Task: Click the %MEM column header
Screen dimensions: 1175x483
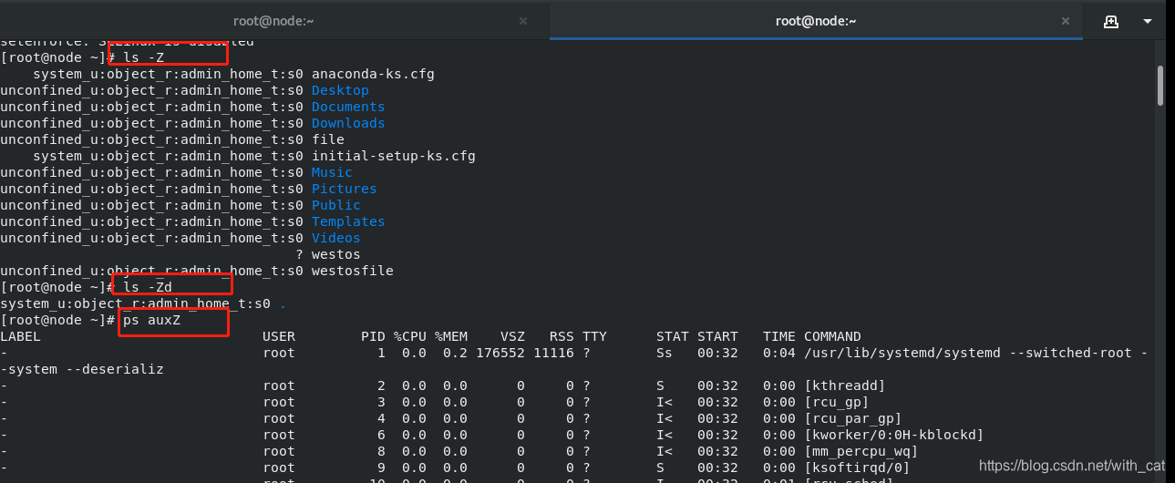Action: pyautogui.click(x=451, y=336)
